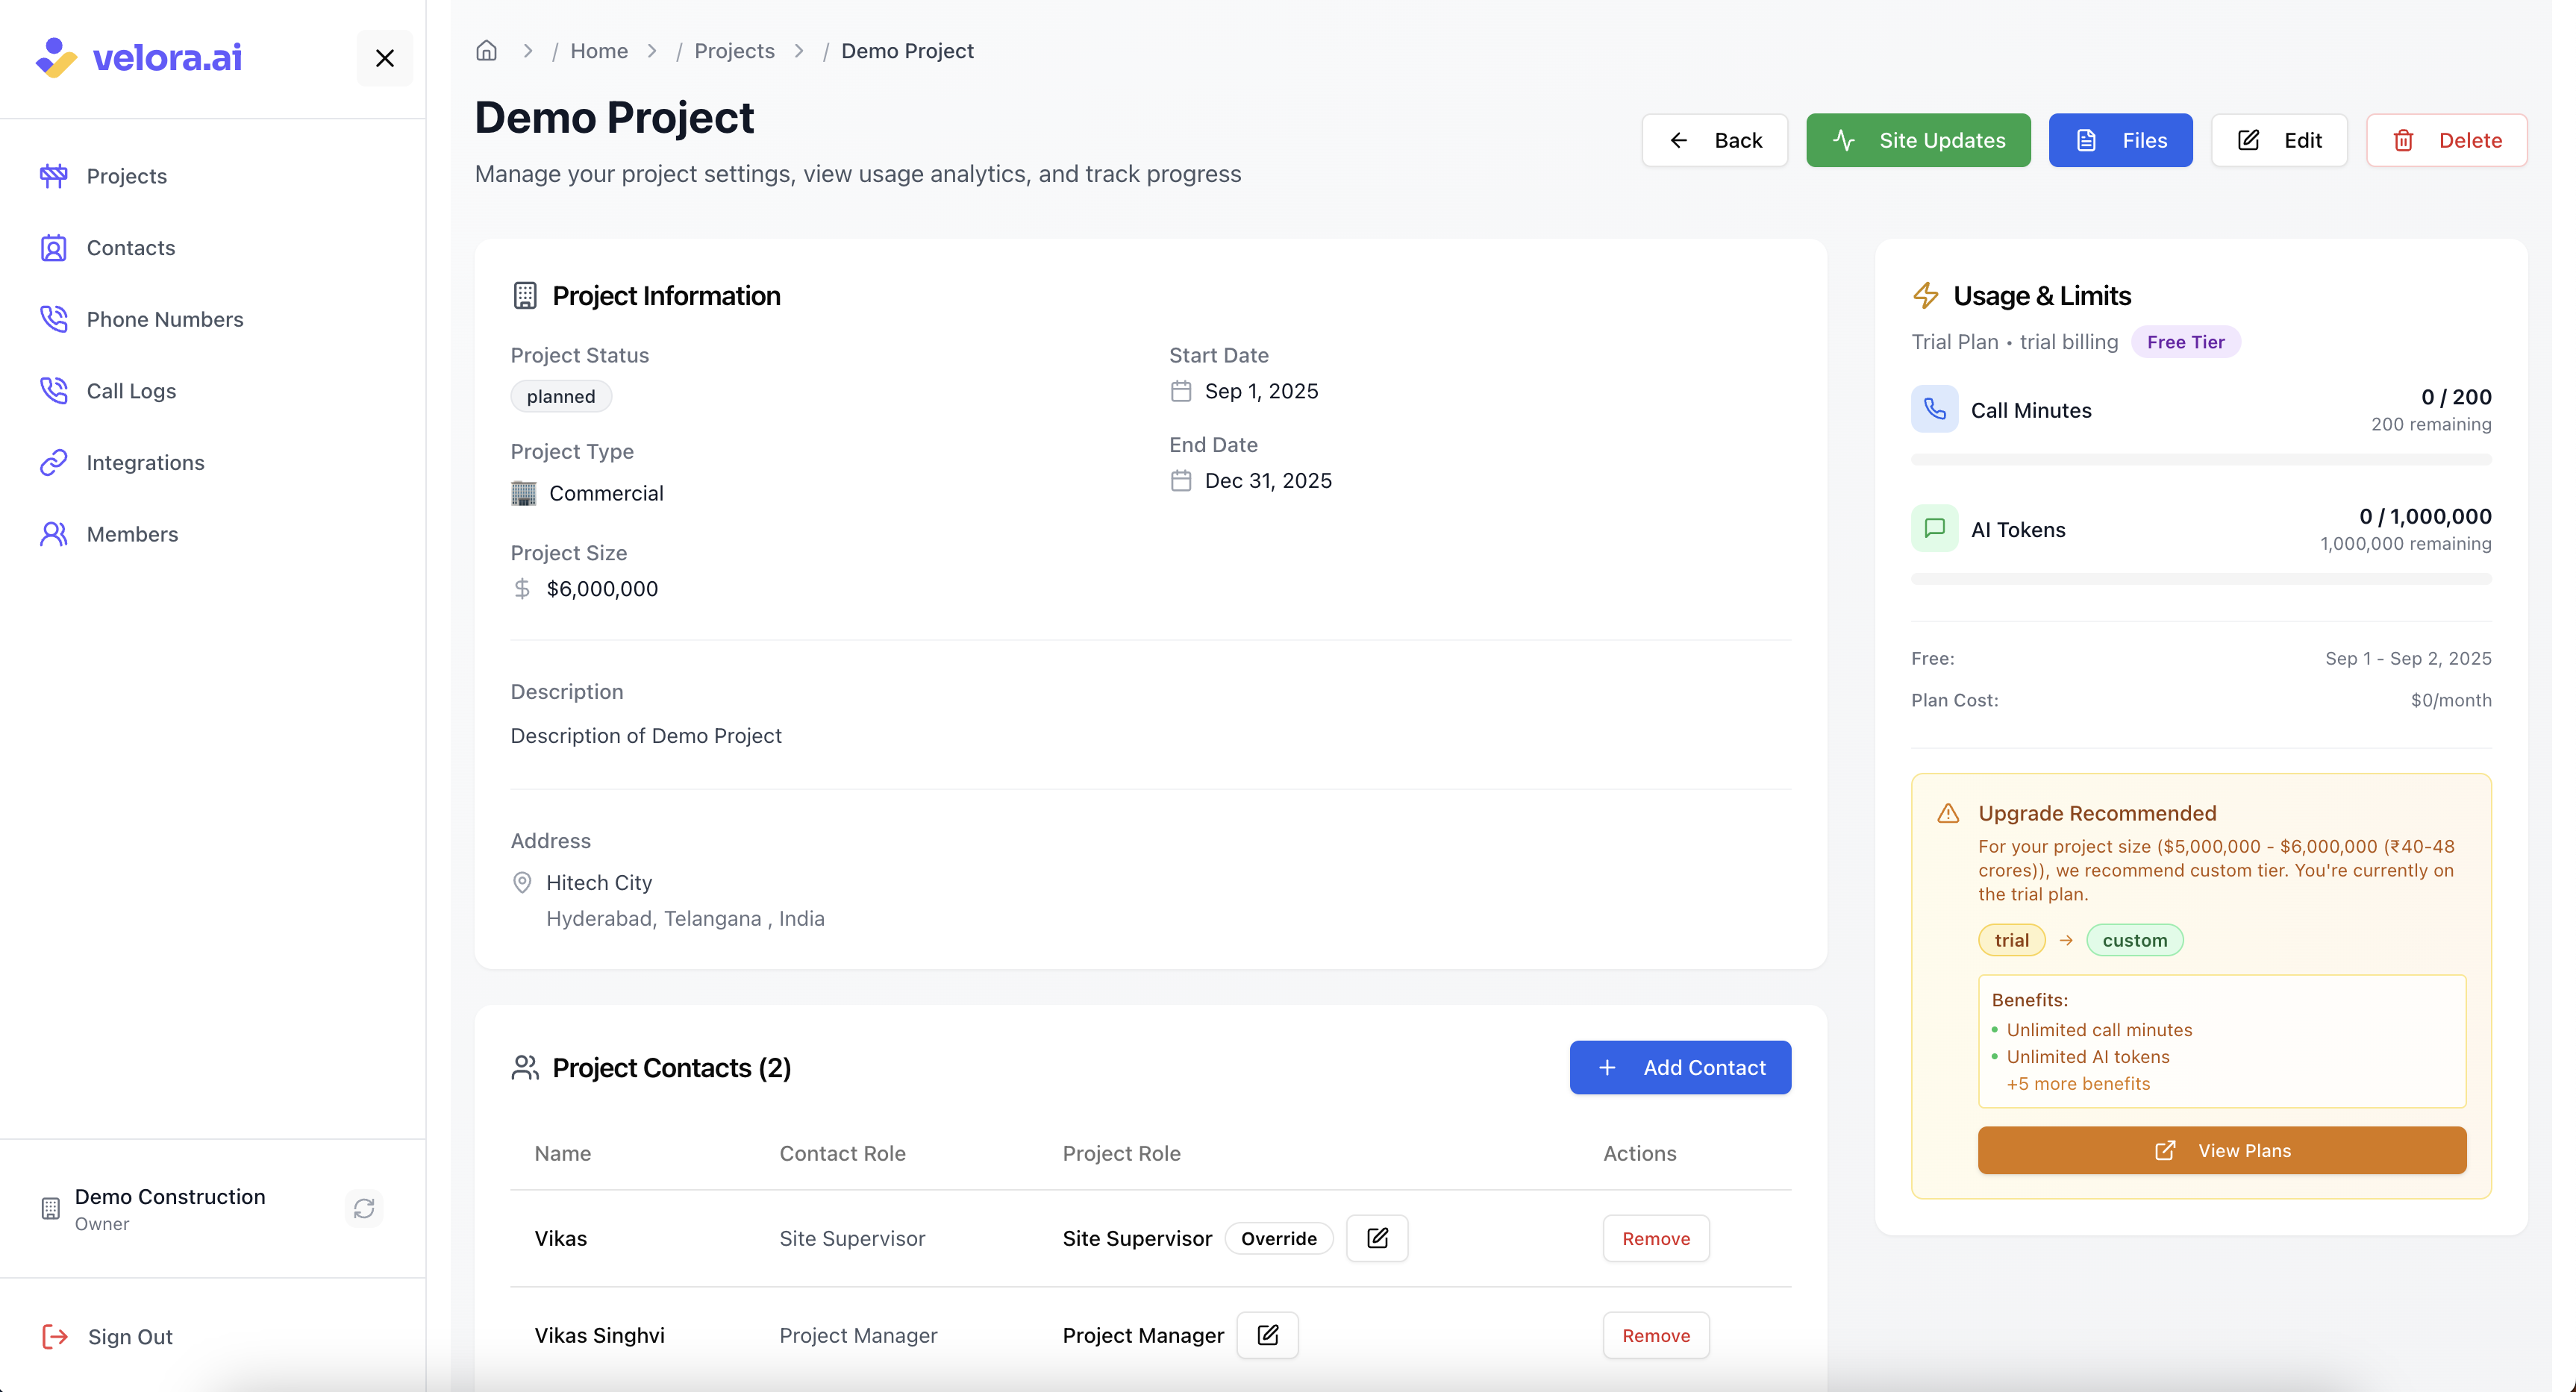Screen dimensions: 2576x1392
Task: Remove Vikas Singhvi from project contacts
Action: pyautogui.click(x=1656, y=1335)
